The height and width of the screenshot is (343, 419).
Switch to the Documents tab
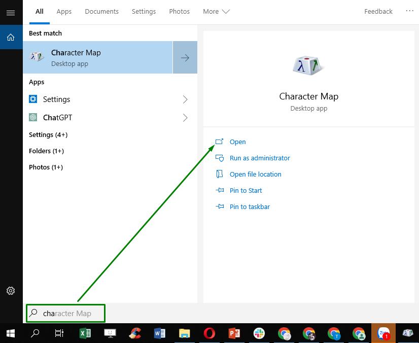click(x=101, y=12)
